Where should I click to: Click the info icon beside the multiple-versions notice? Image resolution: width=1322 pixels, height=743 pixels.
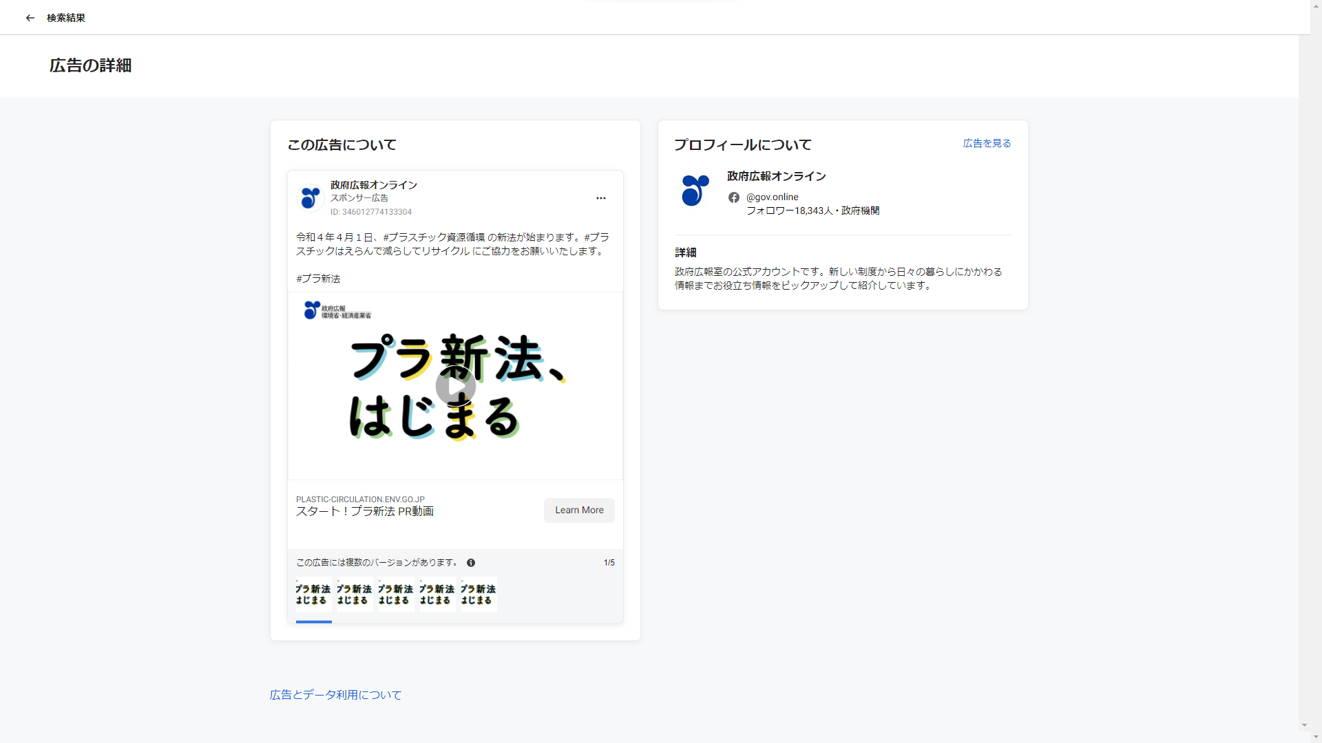pos(471,563)
